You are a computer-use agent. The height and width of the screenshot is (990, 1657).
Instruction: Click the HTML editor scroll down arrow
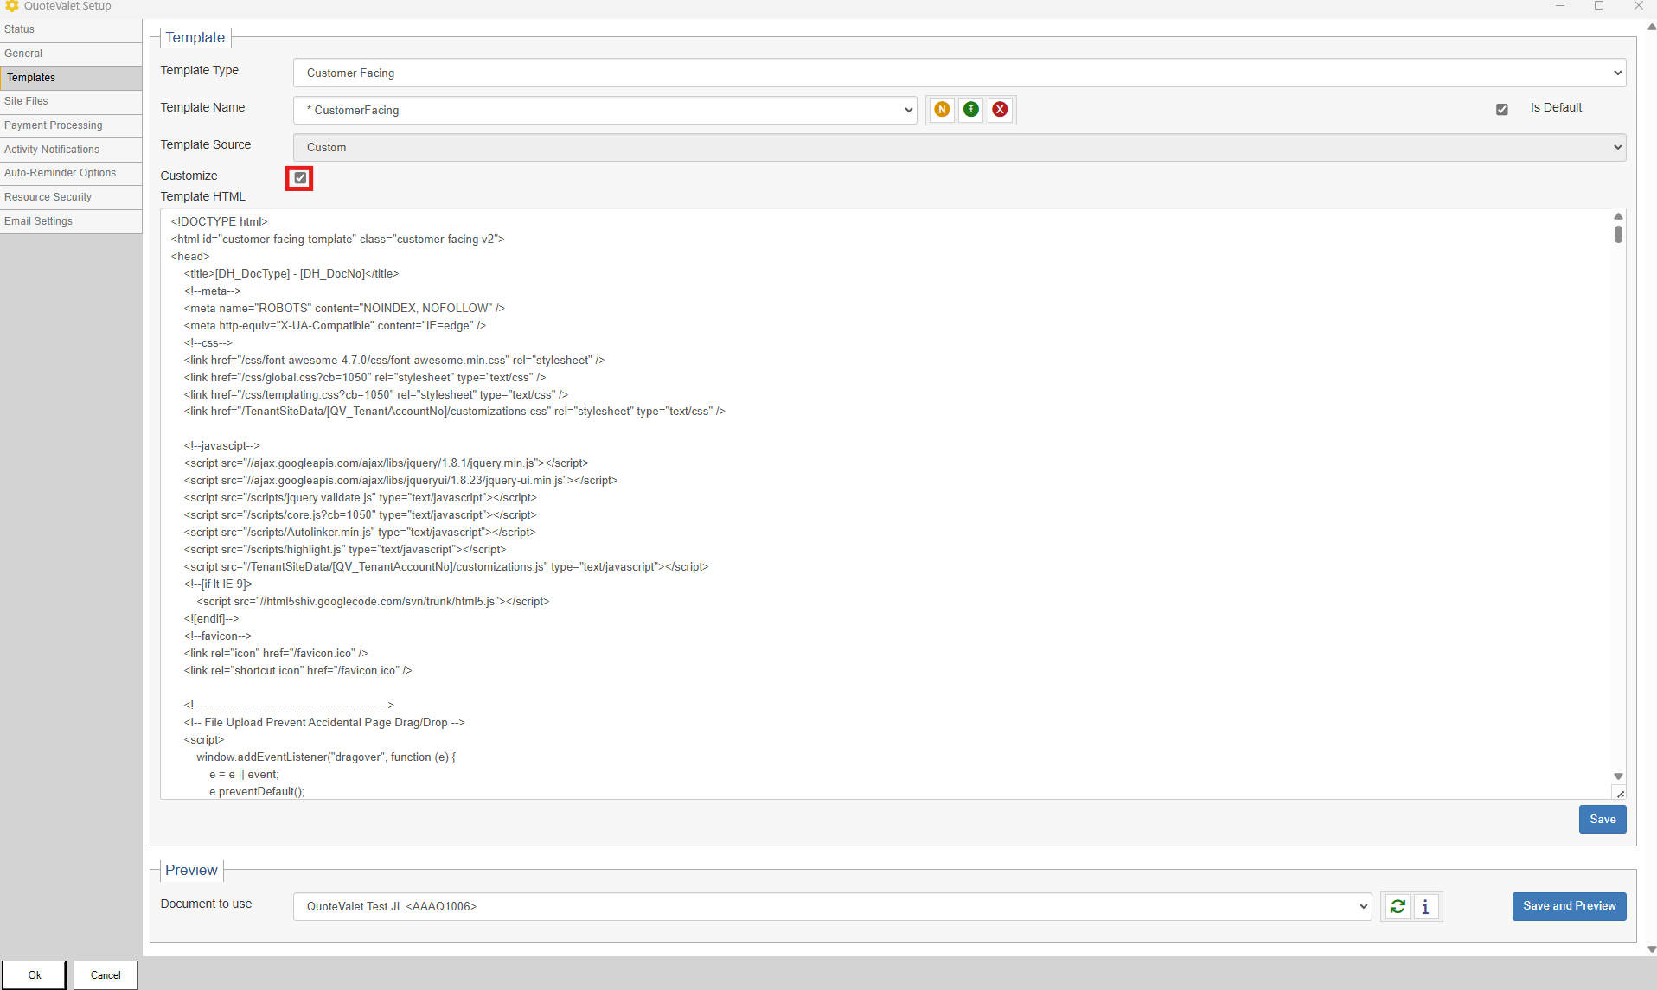coord(1617,776)
